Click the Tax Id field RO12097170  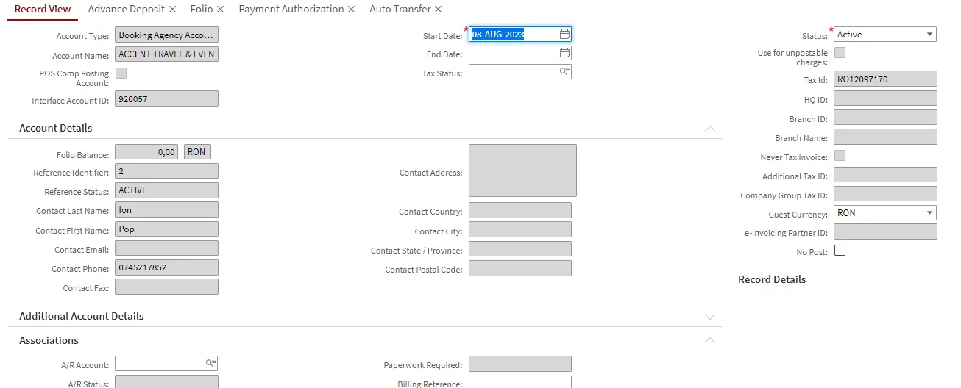coord(886,79)
